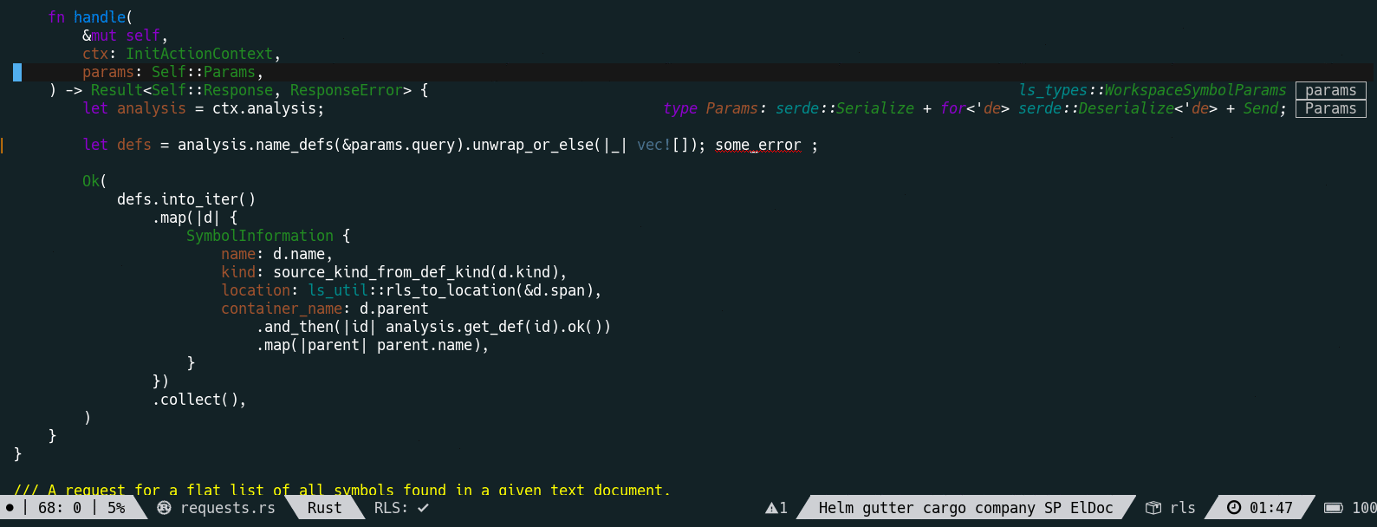
Task: Place cursor on SymbolInformation identifier
Action: click(x=260, y=236)
